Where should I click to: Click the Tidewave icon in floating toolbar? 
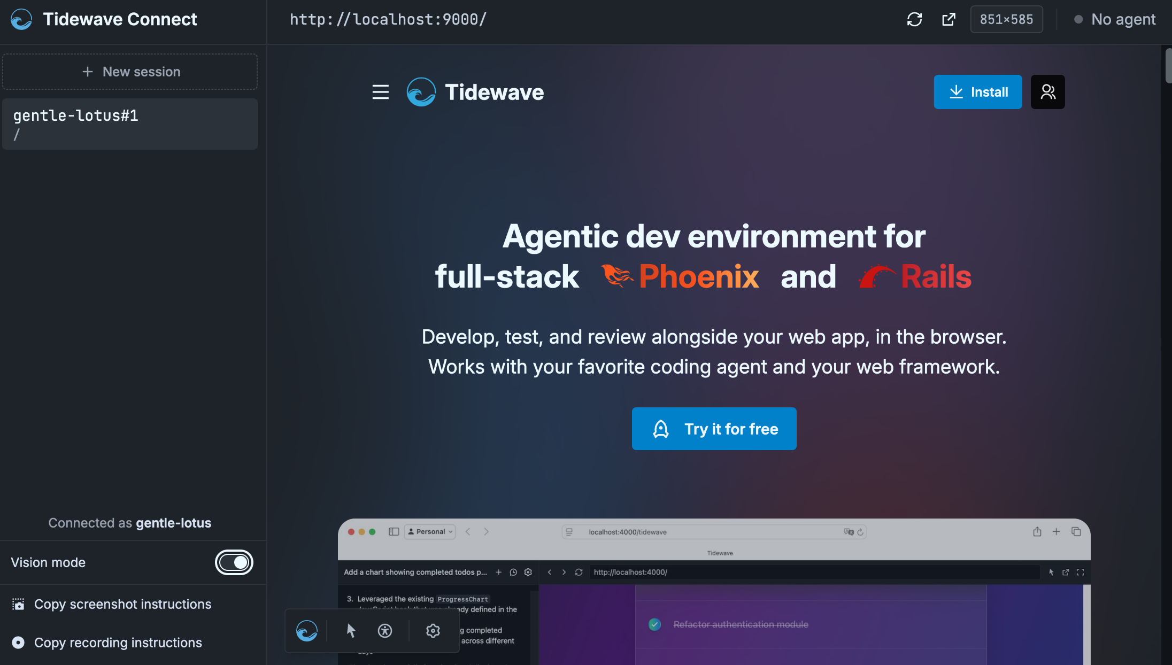307,631
